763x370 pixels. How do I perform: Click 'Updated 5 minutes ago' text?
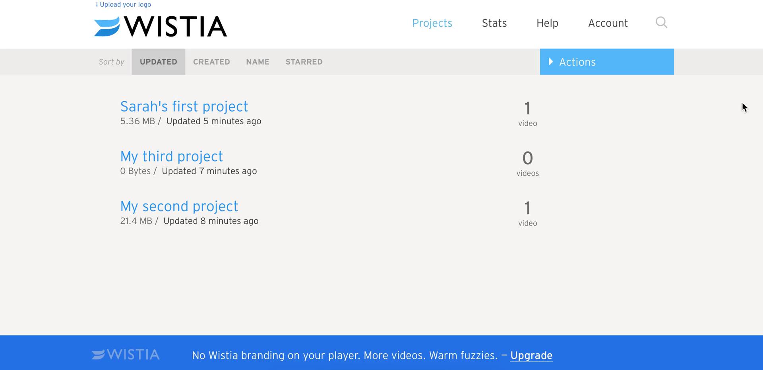tap(214, 121)
